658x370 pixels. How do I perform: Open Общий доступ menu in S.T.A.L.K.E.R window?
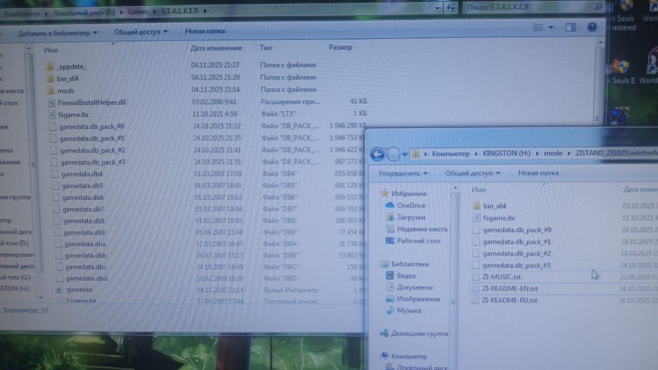pos(141,32)
